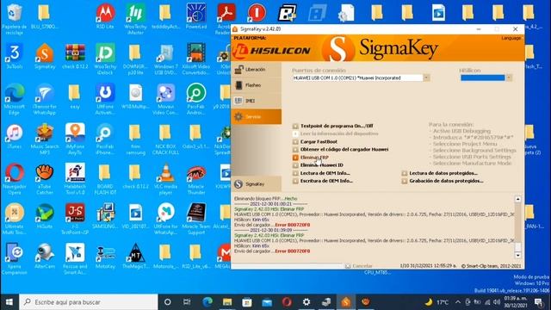Select the SigmaKey desktop shortcut
This screenshot has height=310, width=551.
coord(45,56)
